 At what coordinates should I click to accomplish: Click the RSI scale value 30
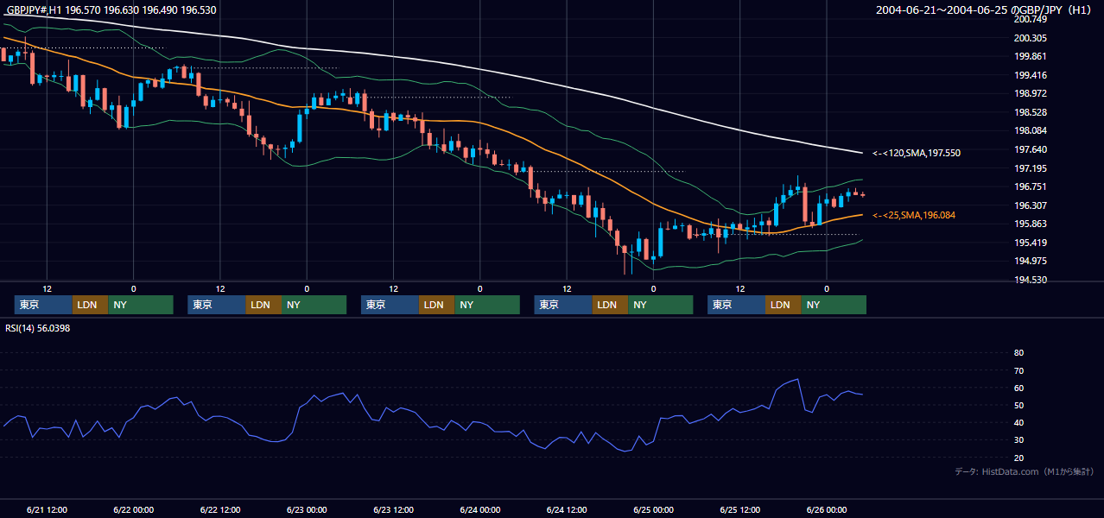coord(1018,440)
